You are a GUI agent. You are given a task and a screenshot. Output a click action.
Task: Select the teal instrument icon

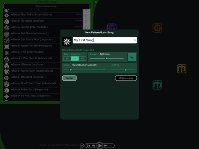tap(157, 85)
